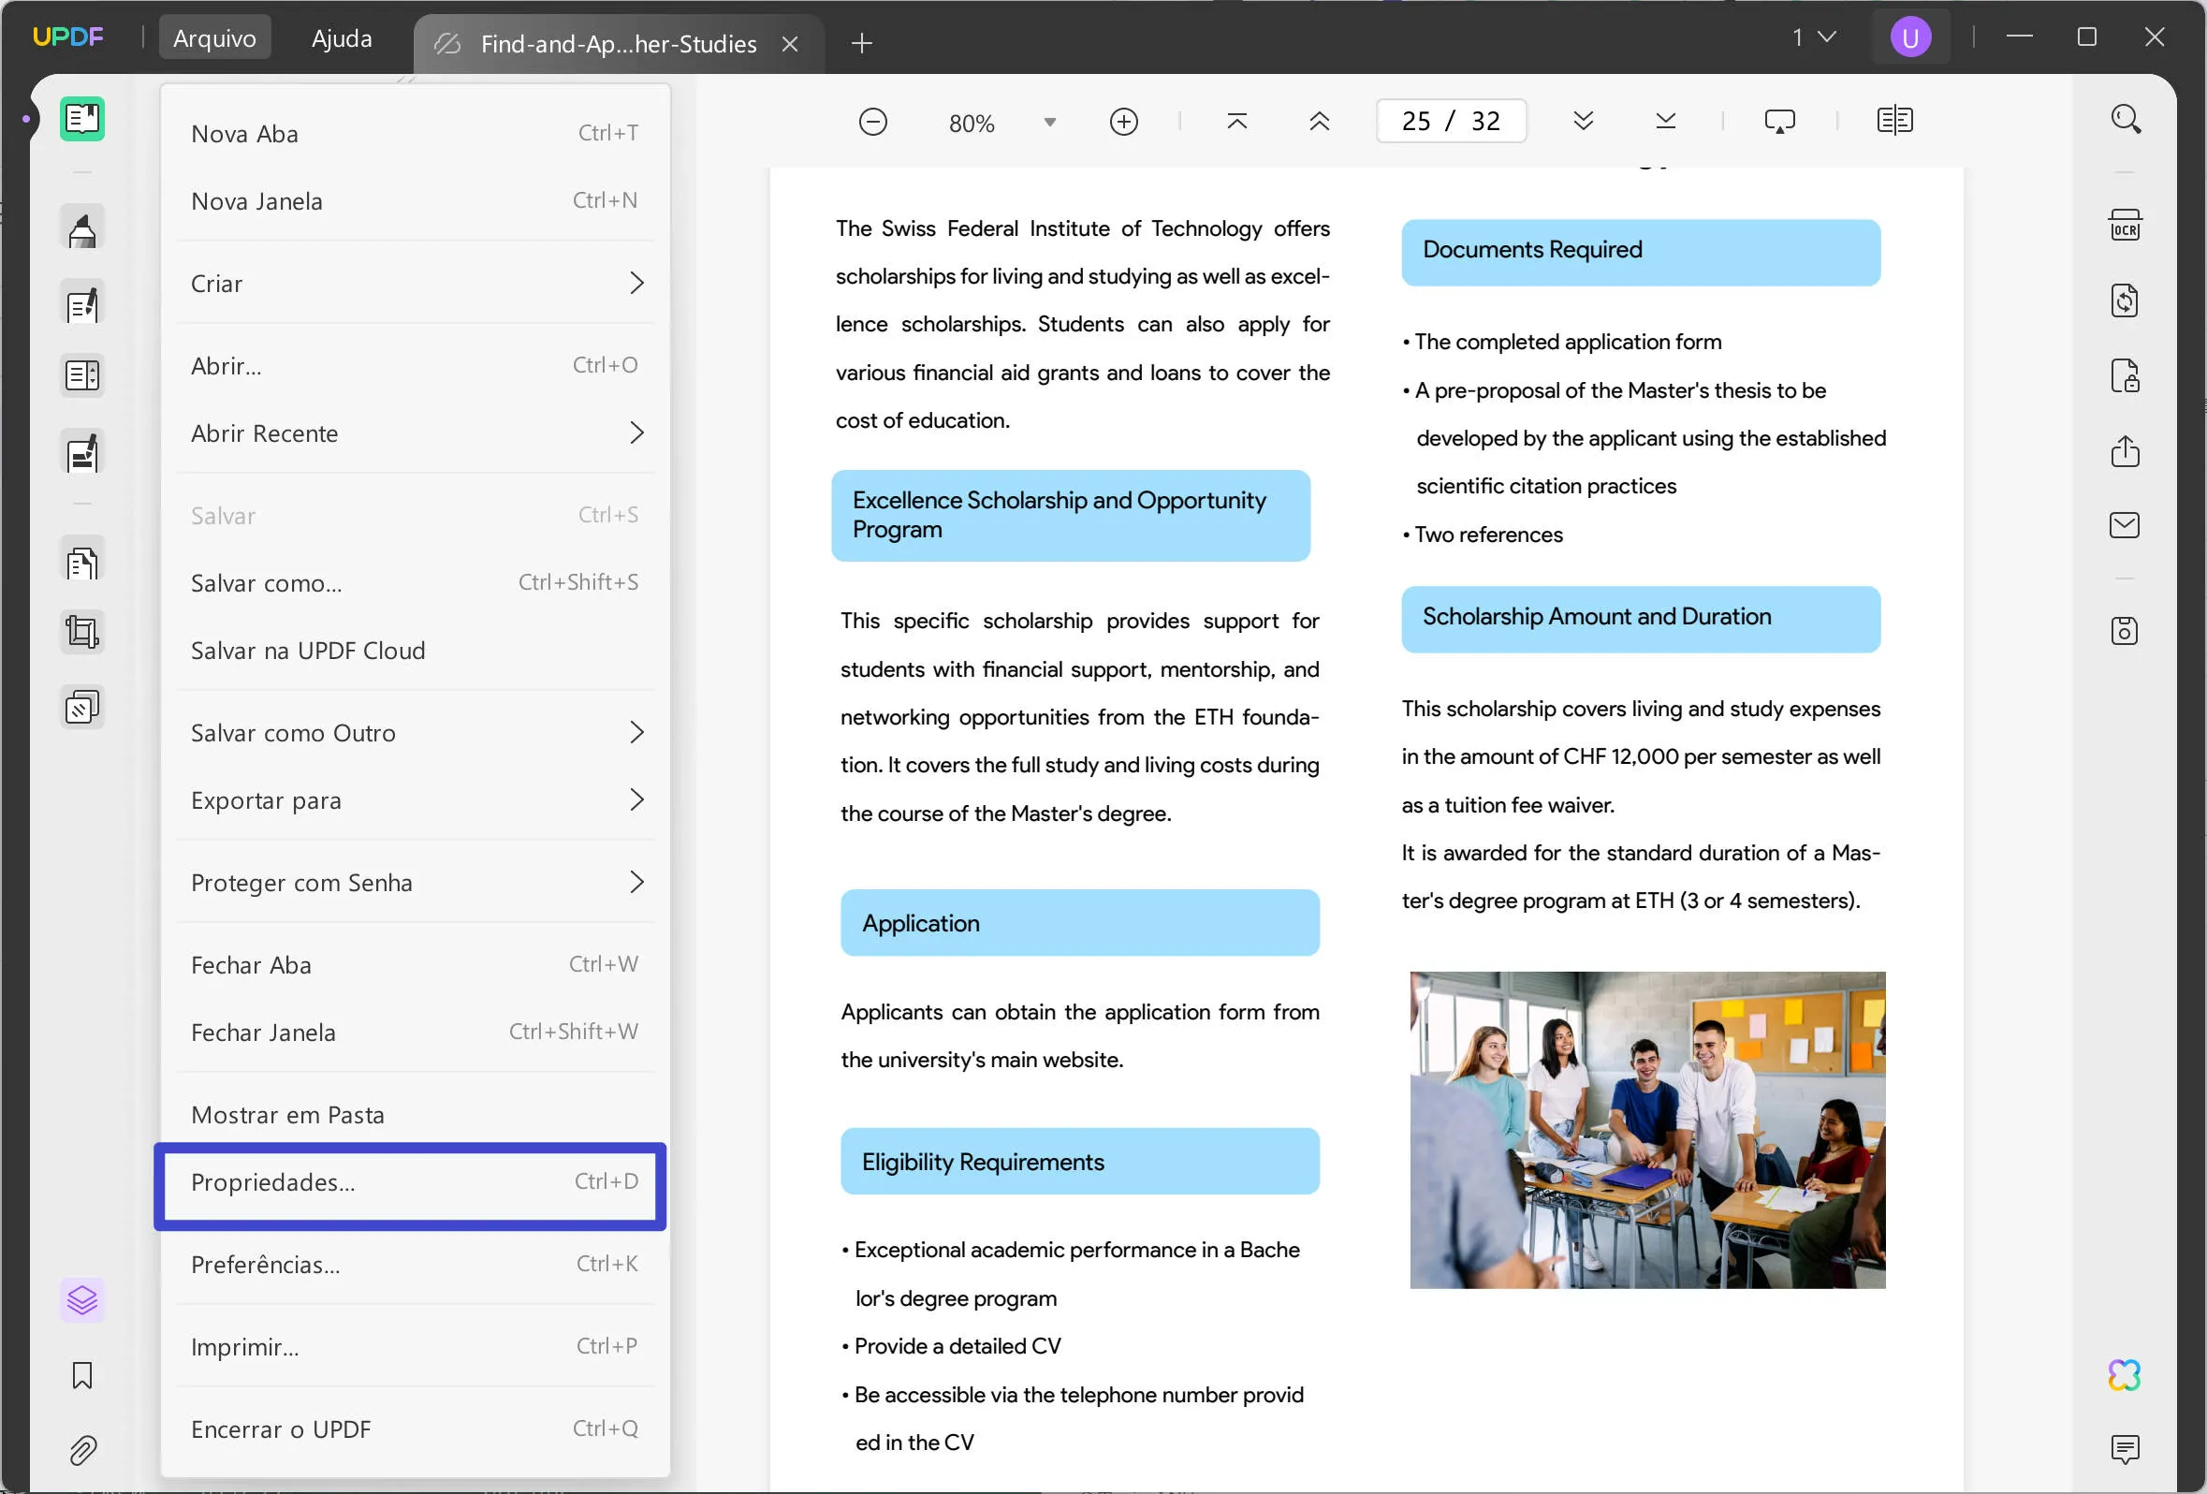
Task: Launch UPDF AI with the sparkle icon
Action: [2126, 1374]
